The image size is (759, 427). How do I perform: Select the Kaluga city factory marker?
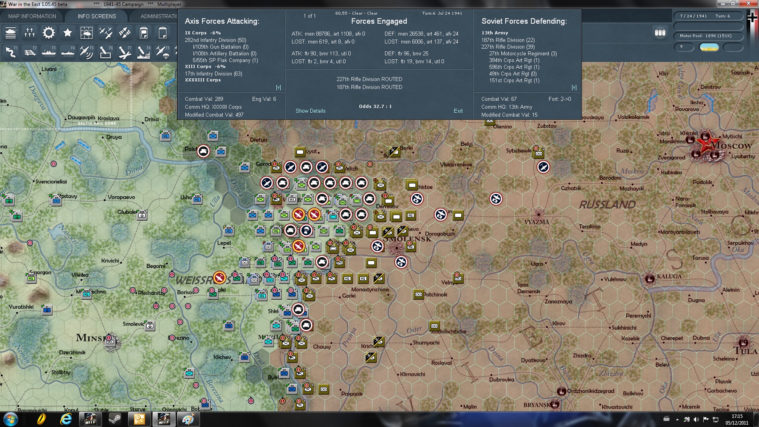tap(649, 278)
